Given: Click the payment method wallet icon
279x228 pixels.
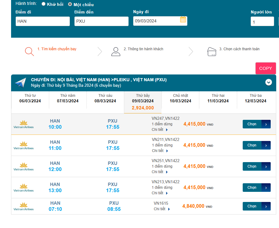Looking at the screenshot, I should pos(212,51).
